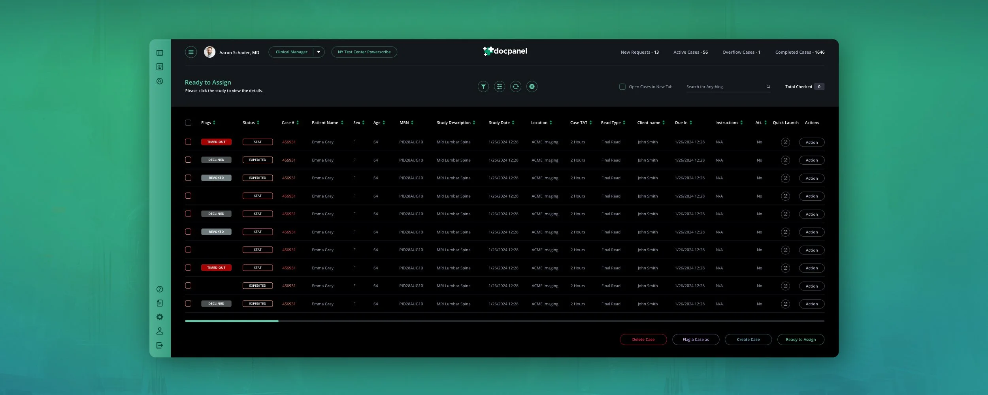The width and height of the screenshot is (988, 395).
Task: Sort by Sex column arrows
Action: [x=364, y=123]
